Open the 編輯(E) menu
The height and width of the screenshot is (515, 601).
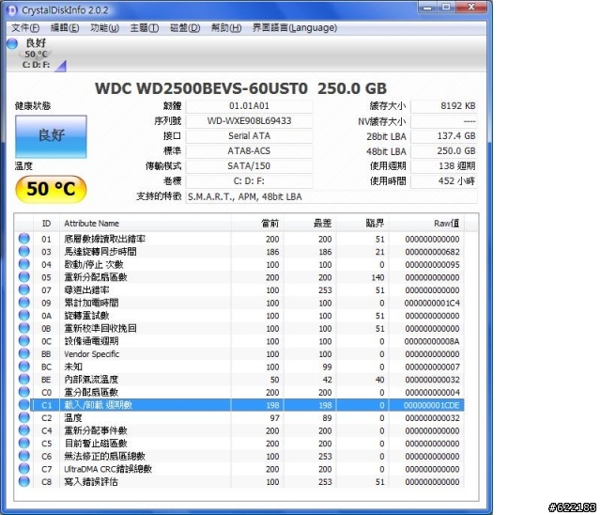tap(65, 28)
